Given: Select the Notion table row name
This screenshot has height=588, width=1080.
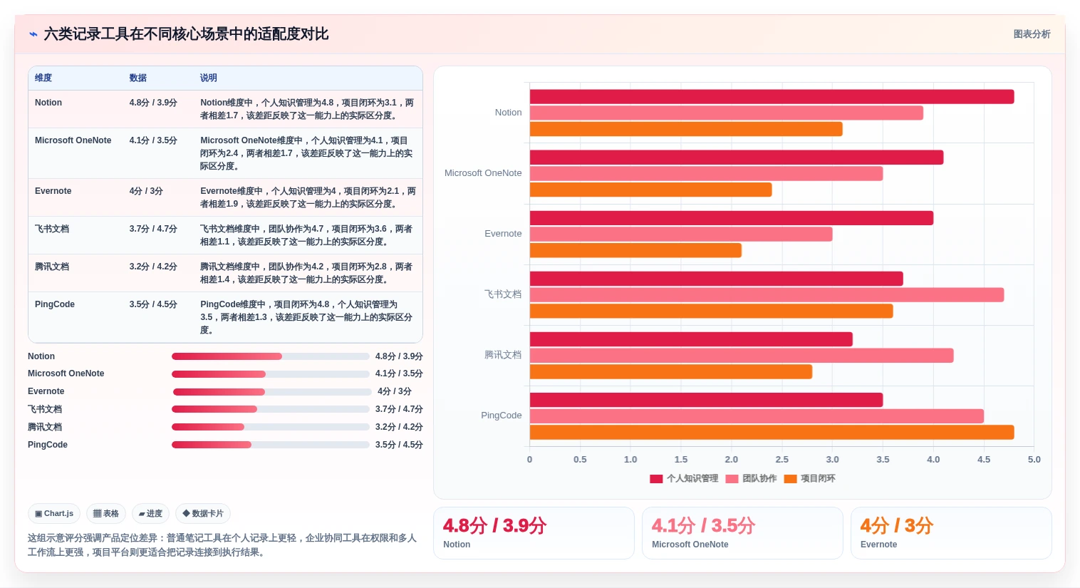Looking at the screenshot, I should 48,103.
